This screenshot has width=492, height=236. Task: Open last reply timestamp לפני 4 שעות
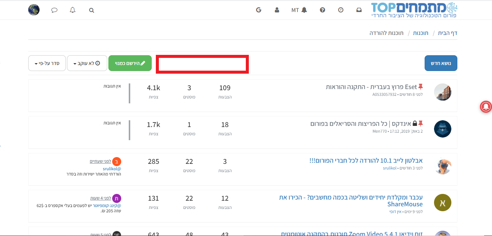pos(101,198)
